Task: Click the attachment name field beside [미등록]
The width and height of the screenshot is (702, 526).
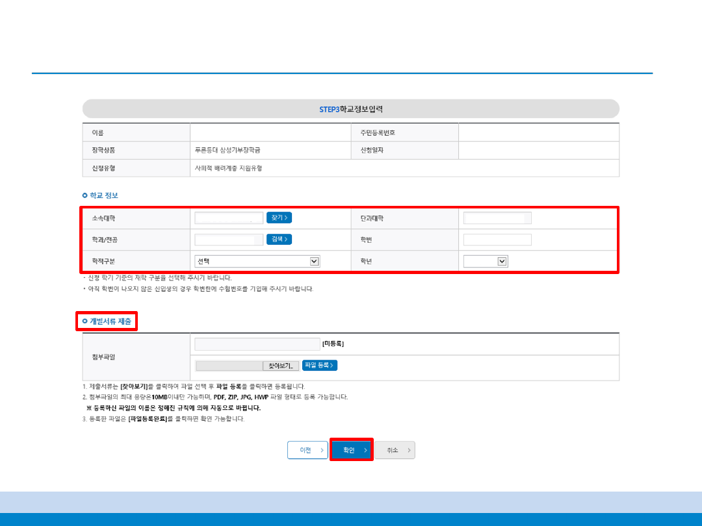Action: click(257, 344)
